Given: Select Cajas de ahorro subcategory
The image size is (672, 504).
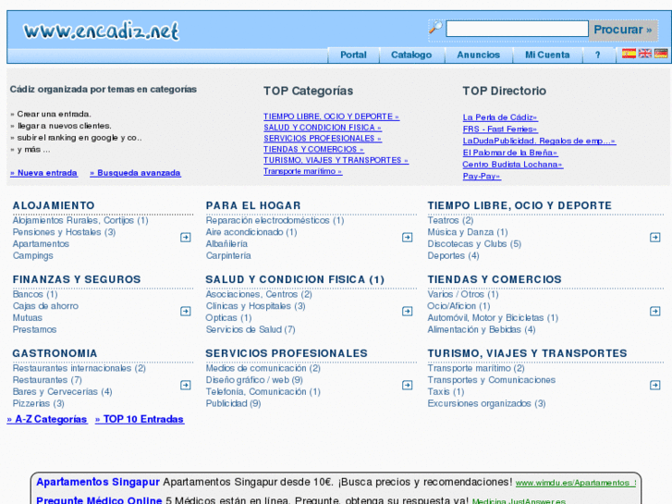Looking at the screenshot, I should [x=45, y=306].
